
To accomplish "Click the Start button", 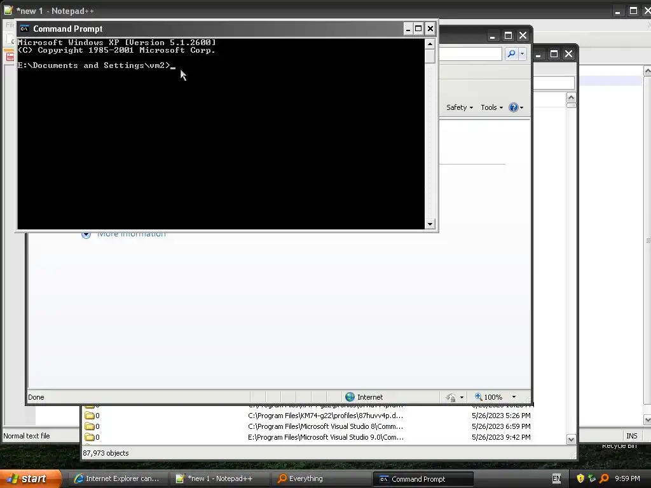I will click(31, 478).
